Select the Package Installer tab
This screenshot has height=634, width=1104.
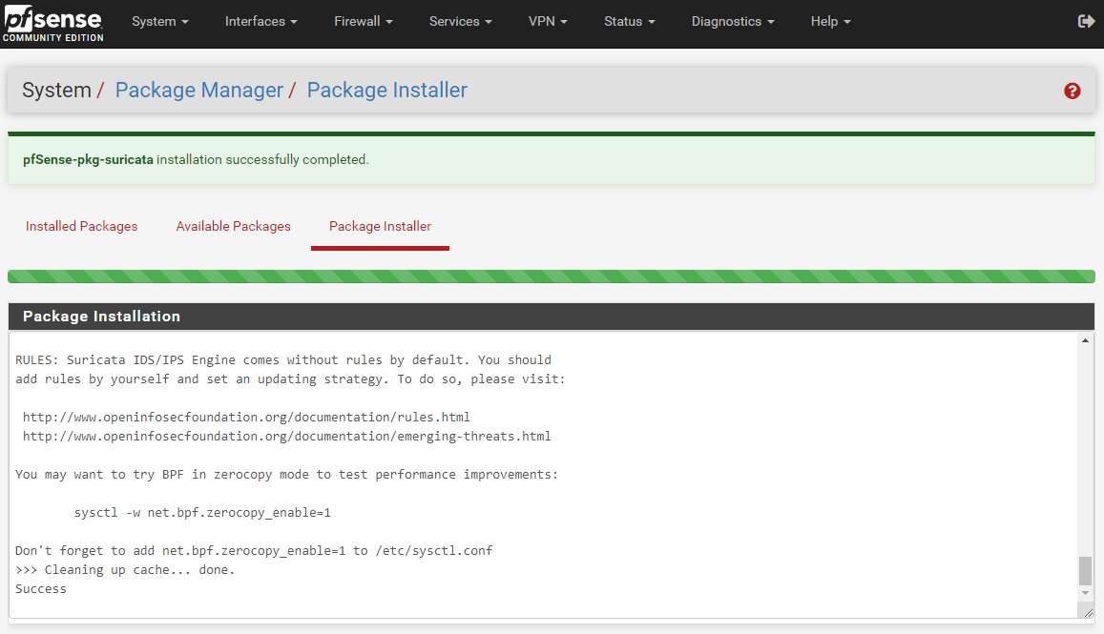[x=380, y=227]
